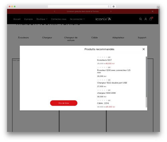167x142 pixels.
Task: Open Ecouteurs 1227 product link
Action: [105, 60]
